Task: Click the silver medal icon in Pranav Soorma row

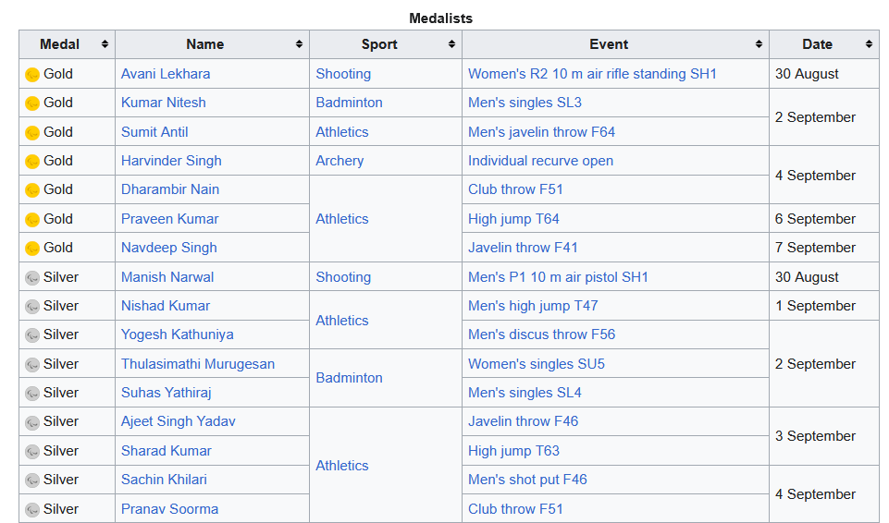Action: (x=32, y=510)
